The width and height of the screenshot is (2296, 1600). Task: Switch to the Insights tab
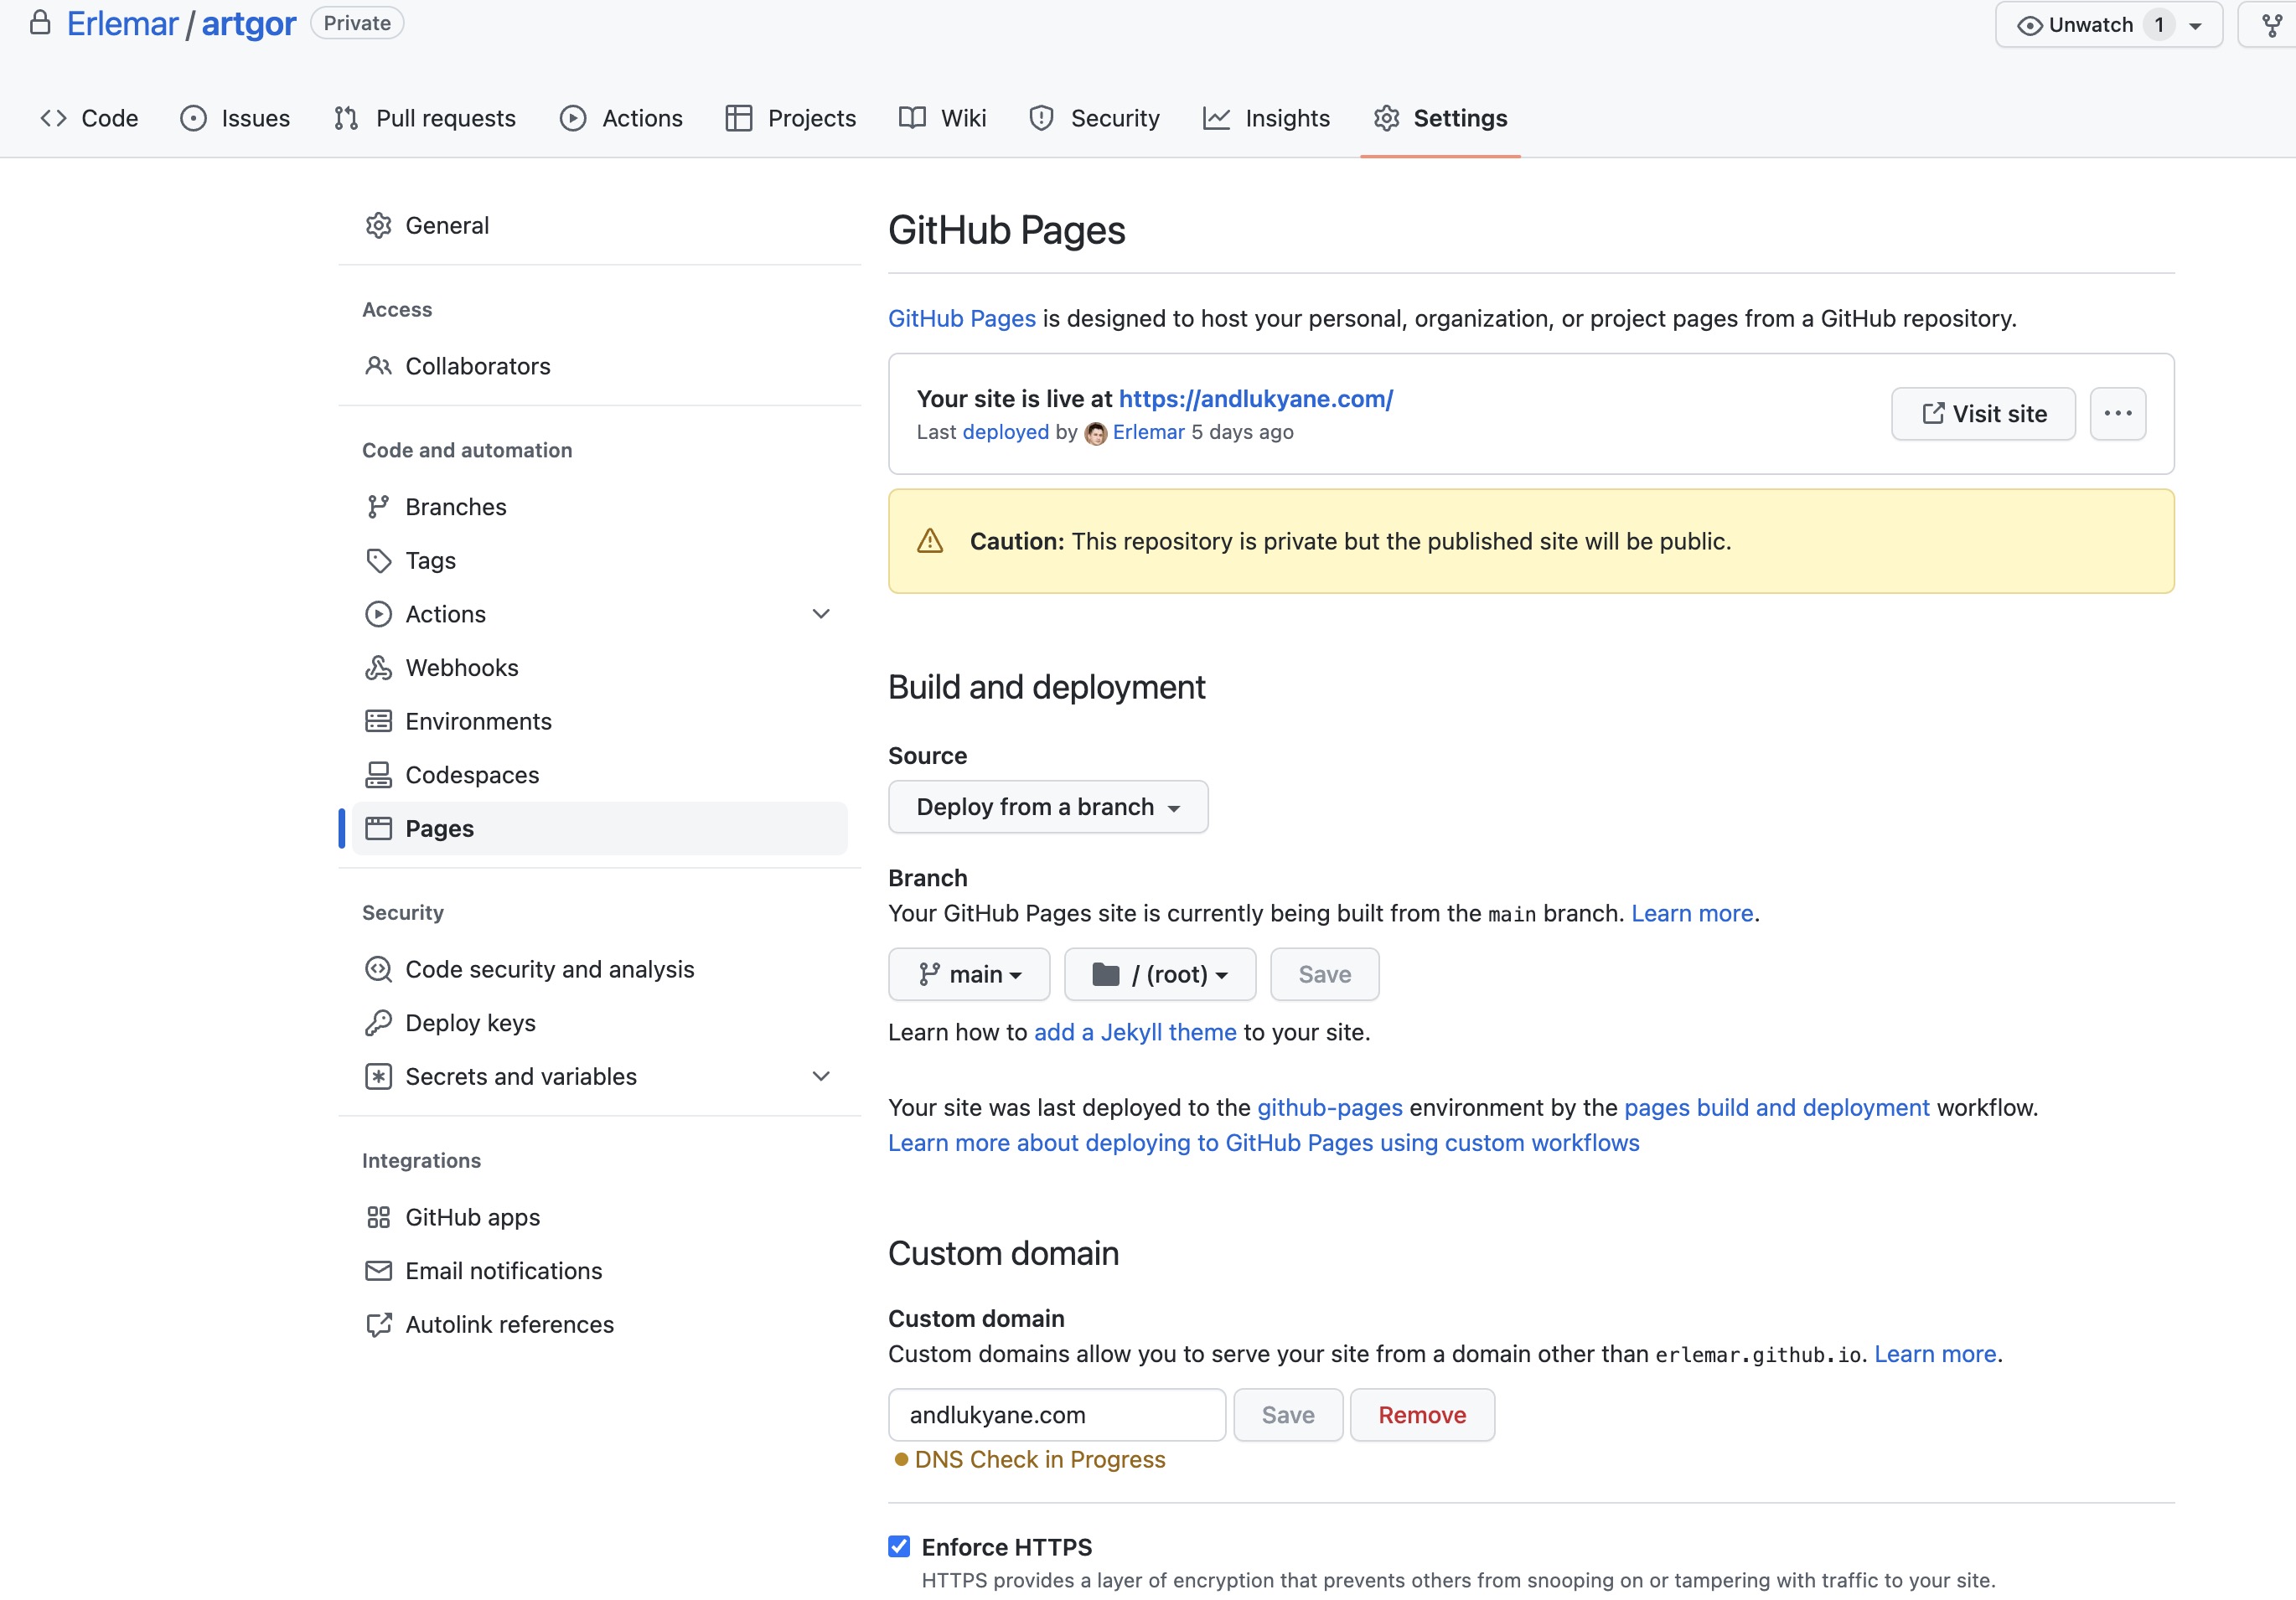coord(1266,118)
